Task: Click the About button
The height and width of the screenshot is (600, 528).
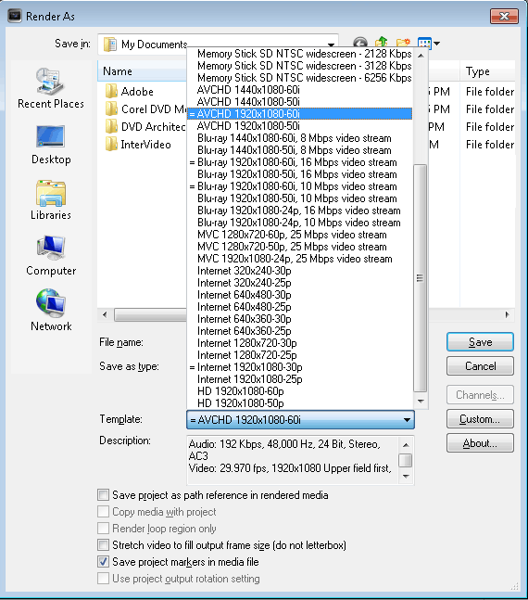Action: (x=480, y=442)
